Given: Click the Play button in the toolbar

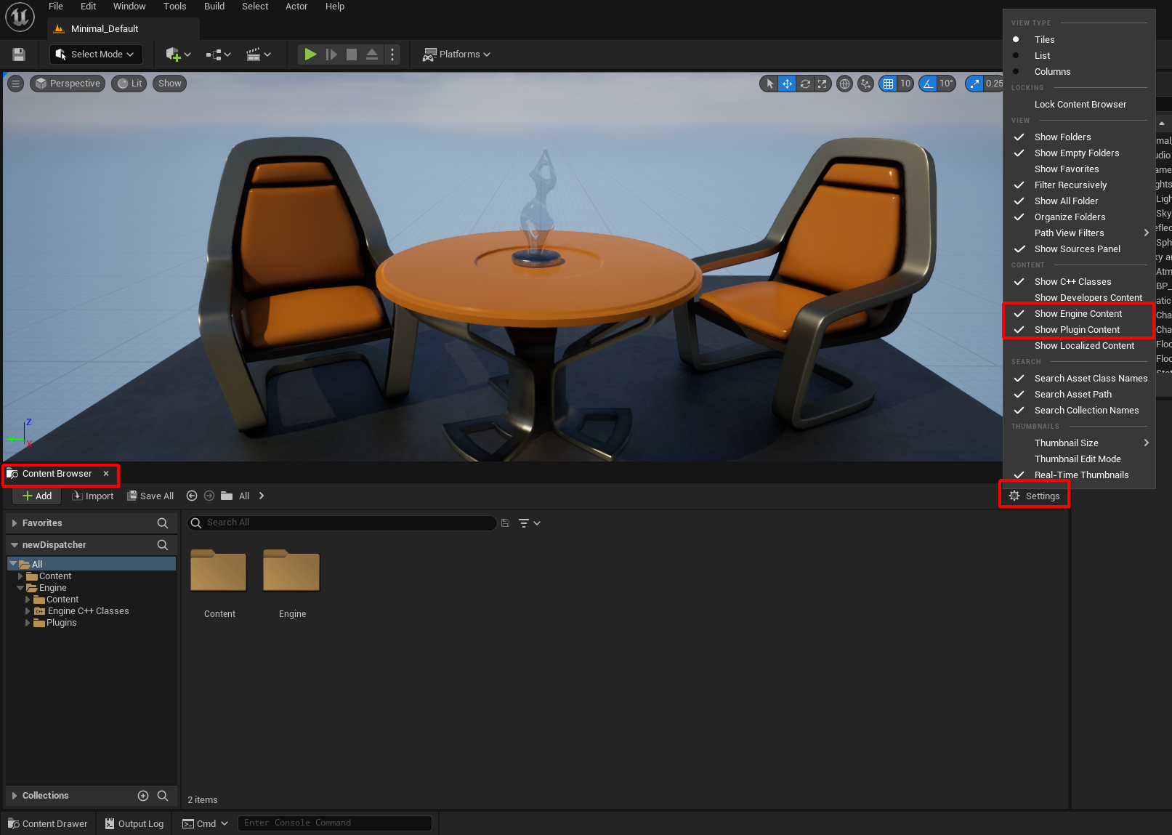Looking at the screenshot, I should 310,55.
